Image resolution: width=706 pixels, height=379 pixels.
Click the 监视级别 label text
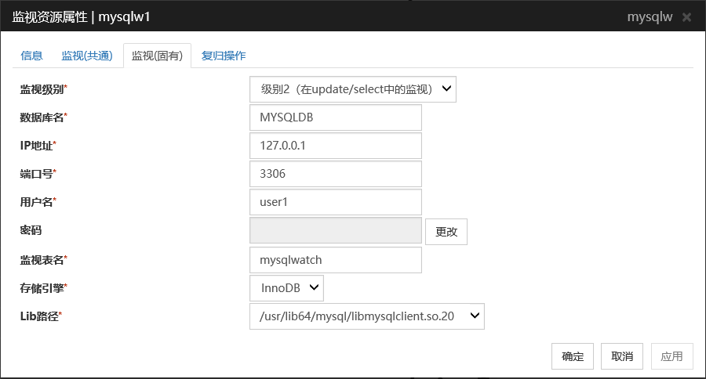pos(43,89)
